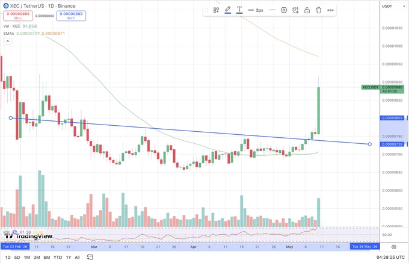Click the May label on time axis

pos(289,247)
